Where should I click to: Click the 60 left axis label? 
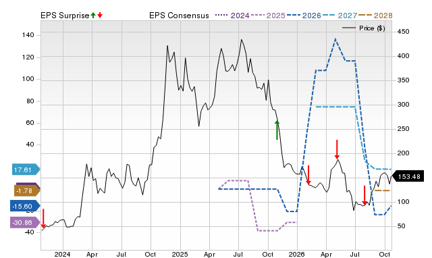[30, 123]
